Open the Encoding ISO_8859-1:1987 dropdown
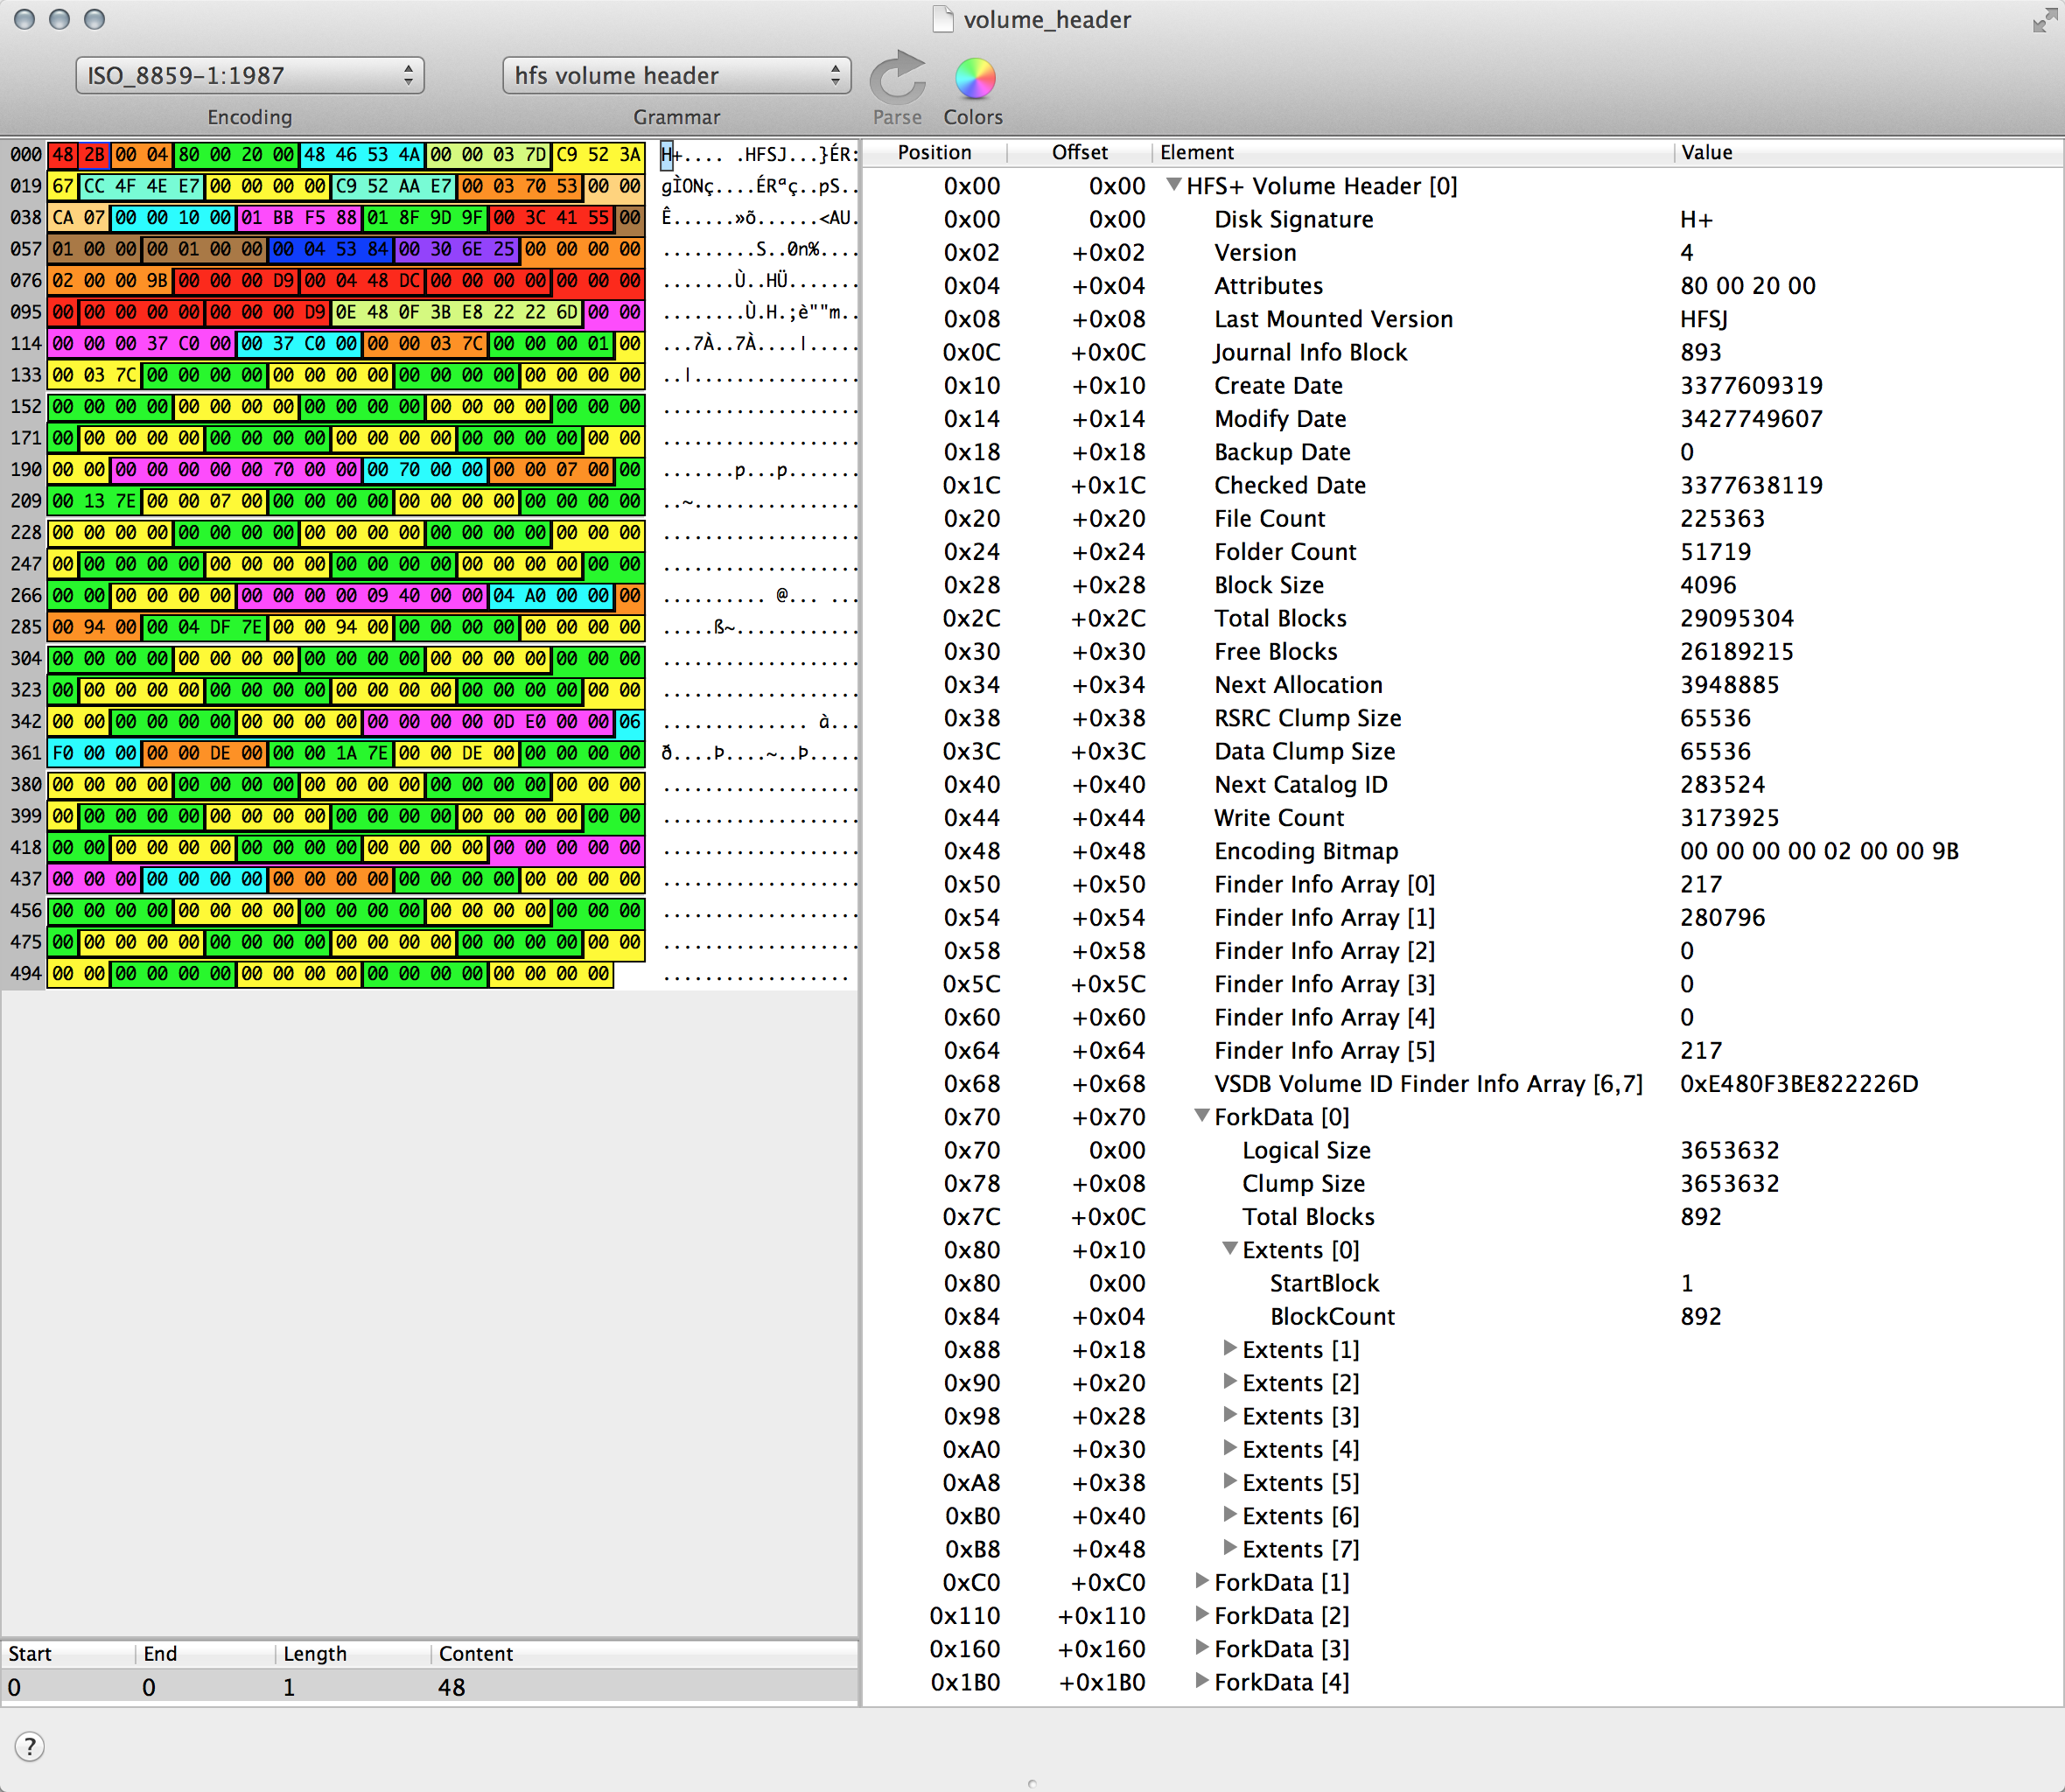 [x=250, y=76]
